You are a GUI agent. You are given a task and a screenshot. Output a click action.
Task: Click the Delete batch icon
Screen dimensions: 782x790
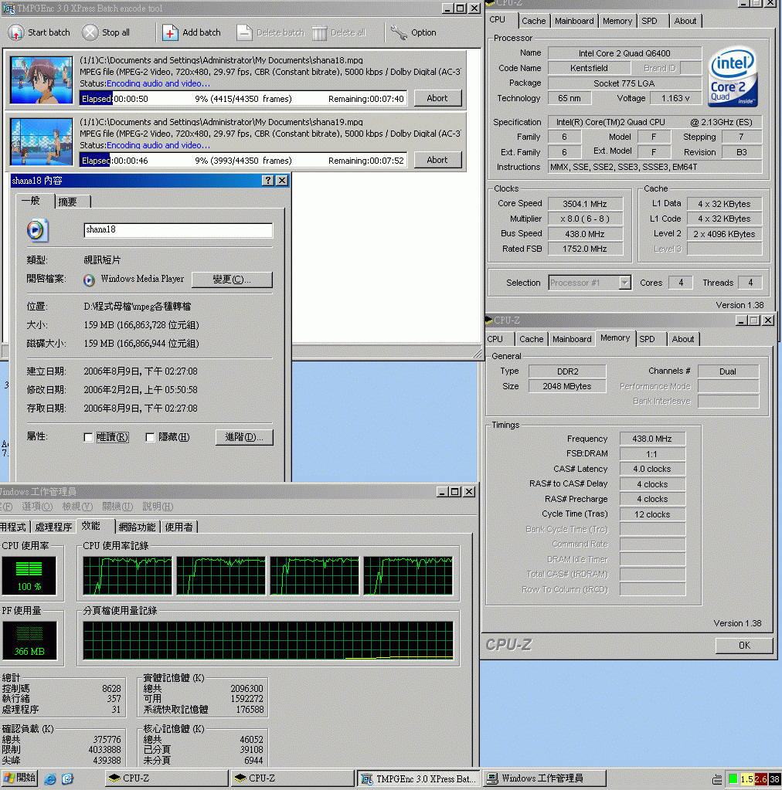244,32
